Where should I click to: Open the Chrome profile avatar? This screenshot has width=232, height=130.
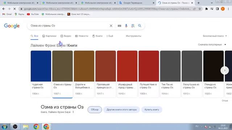click(223, 9)
